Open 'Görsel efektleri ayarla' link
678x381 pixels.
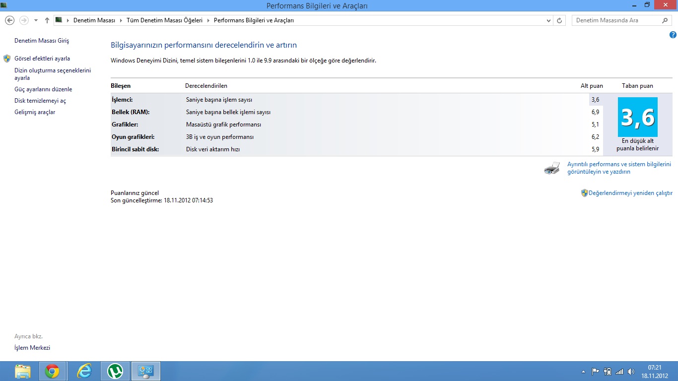[x=42, y=59]
